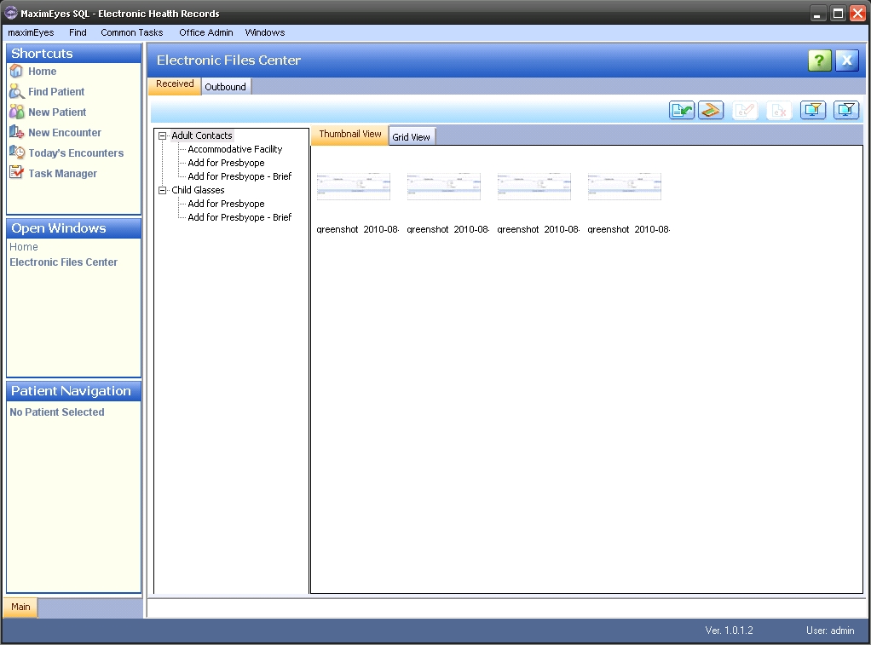Image resolution: width=871 pixels, height=645 pixels.
Task: Open Task Manager shortcut
Action: point(63,173)
